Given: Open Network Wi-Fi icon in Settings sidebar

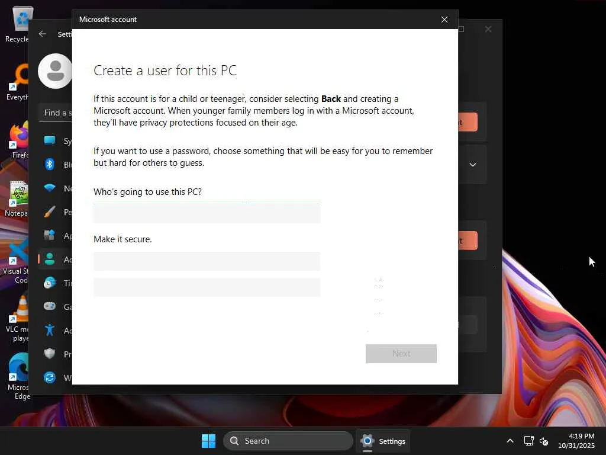Looking at the screenshot, I should pos(50,188).
